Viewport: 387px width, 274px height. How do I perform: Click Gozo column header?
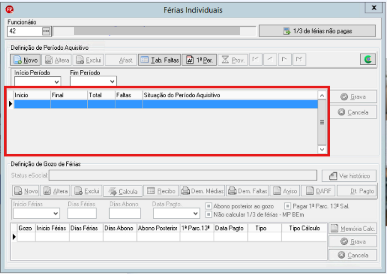[25, 228]
